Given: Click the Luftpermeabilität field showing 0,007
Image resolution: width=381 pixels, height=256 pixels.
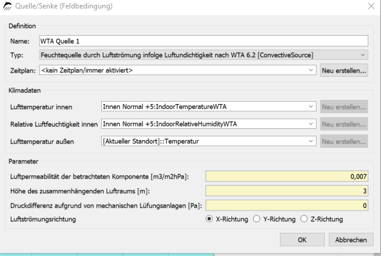Looking at the screenshot, I should [287, 176].
